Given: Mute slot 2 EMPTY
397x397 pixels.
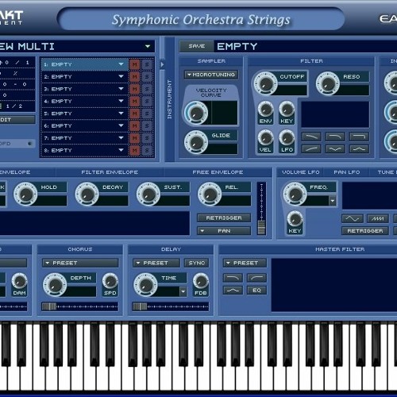Looking at the screenshot, I should point(134,77).
